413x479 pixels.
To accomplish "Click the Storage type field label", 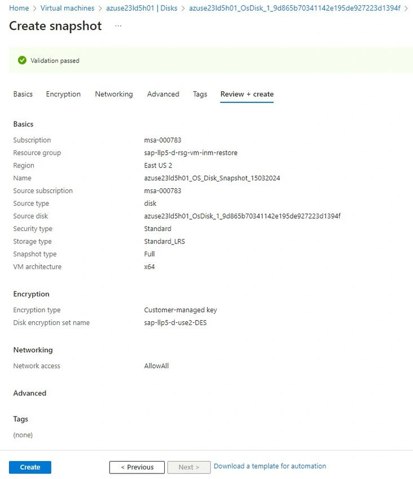I will (32, 242).
